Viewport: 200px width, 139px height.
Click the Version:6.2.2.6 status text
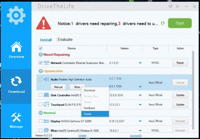tap(44, 135)
